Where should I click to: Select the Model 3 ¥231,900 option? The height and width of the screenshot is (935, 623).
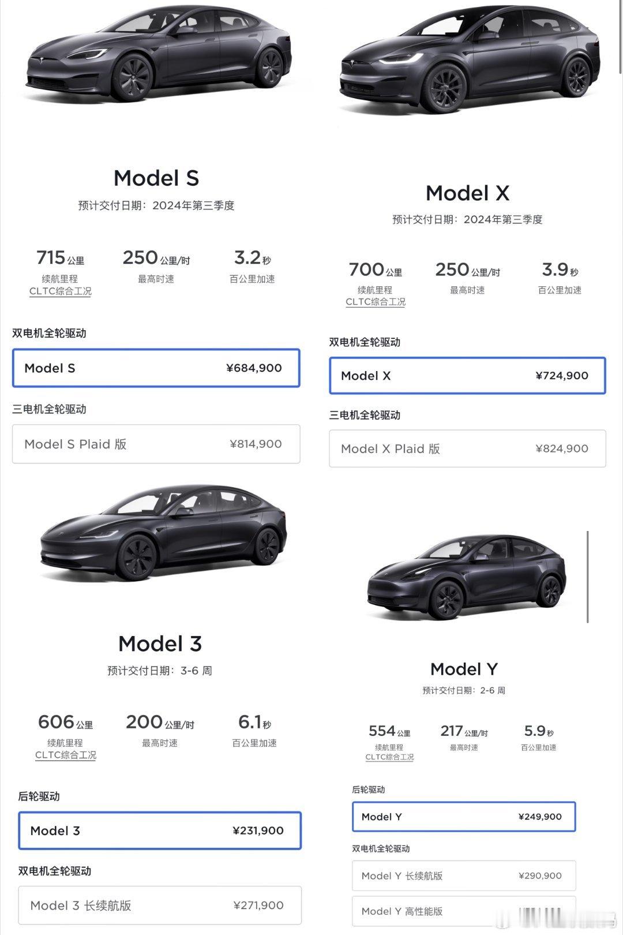tap(160, 831)
